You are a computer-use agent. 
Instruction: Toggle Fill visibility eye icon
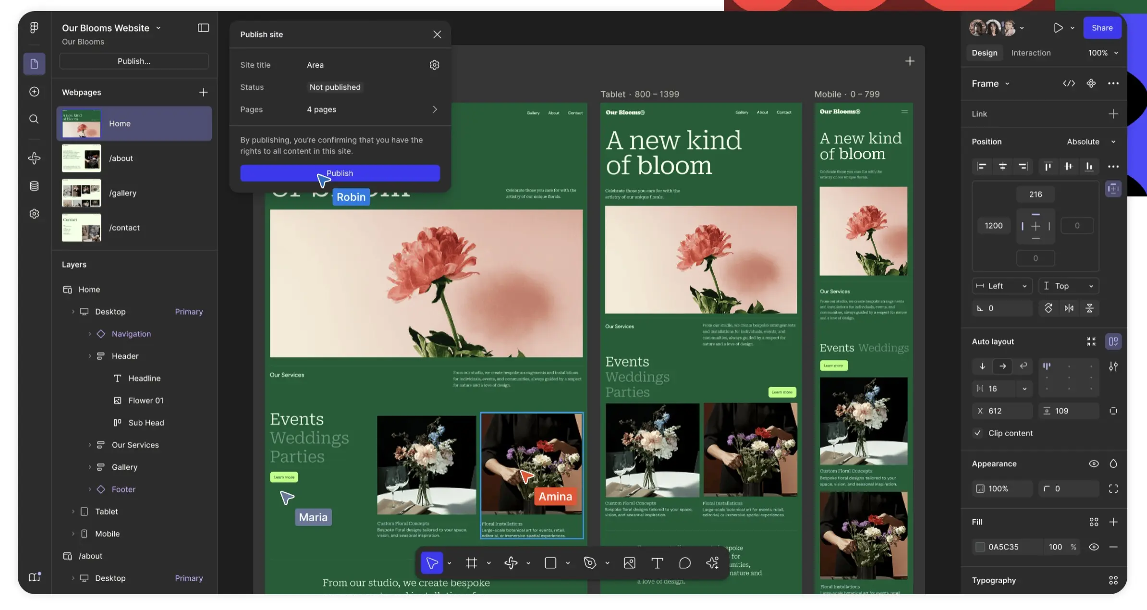pyautogui.click(x=1094, y=547)
